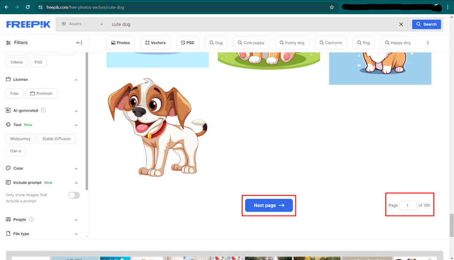Search the Cachorro suggestion

pyautogui.click(x=331, y=43)
